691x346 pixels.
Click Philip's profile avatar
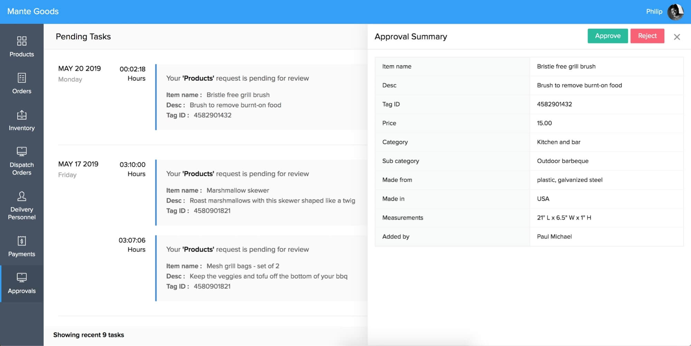[x=675, y=12]
